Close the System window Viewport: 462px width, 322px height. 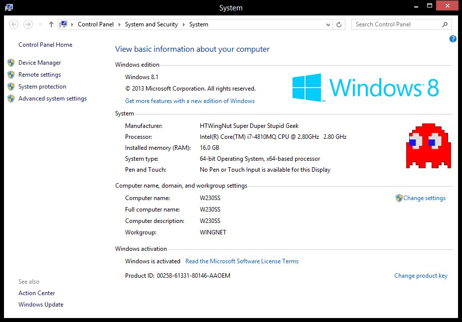pos(447,6)
